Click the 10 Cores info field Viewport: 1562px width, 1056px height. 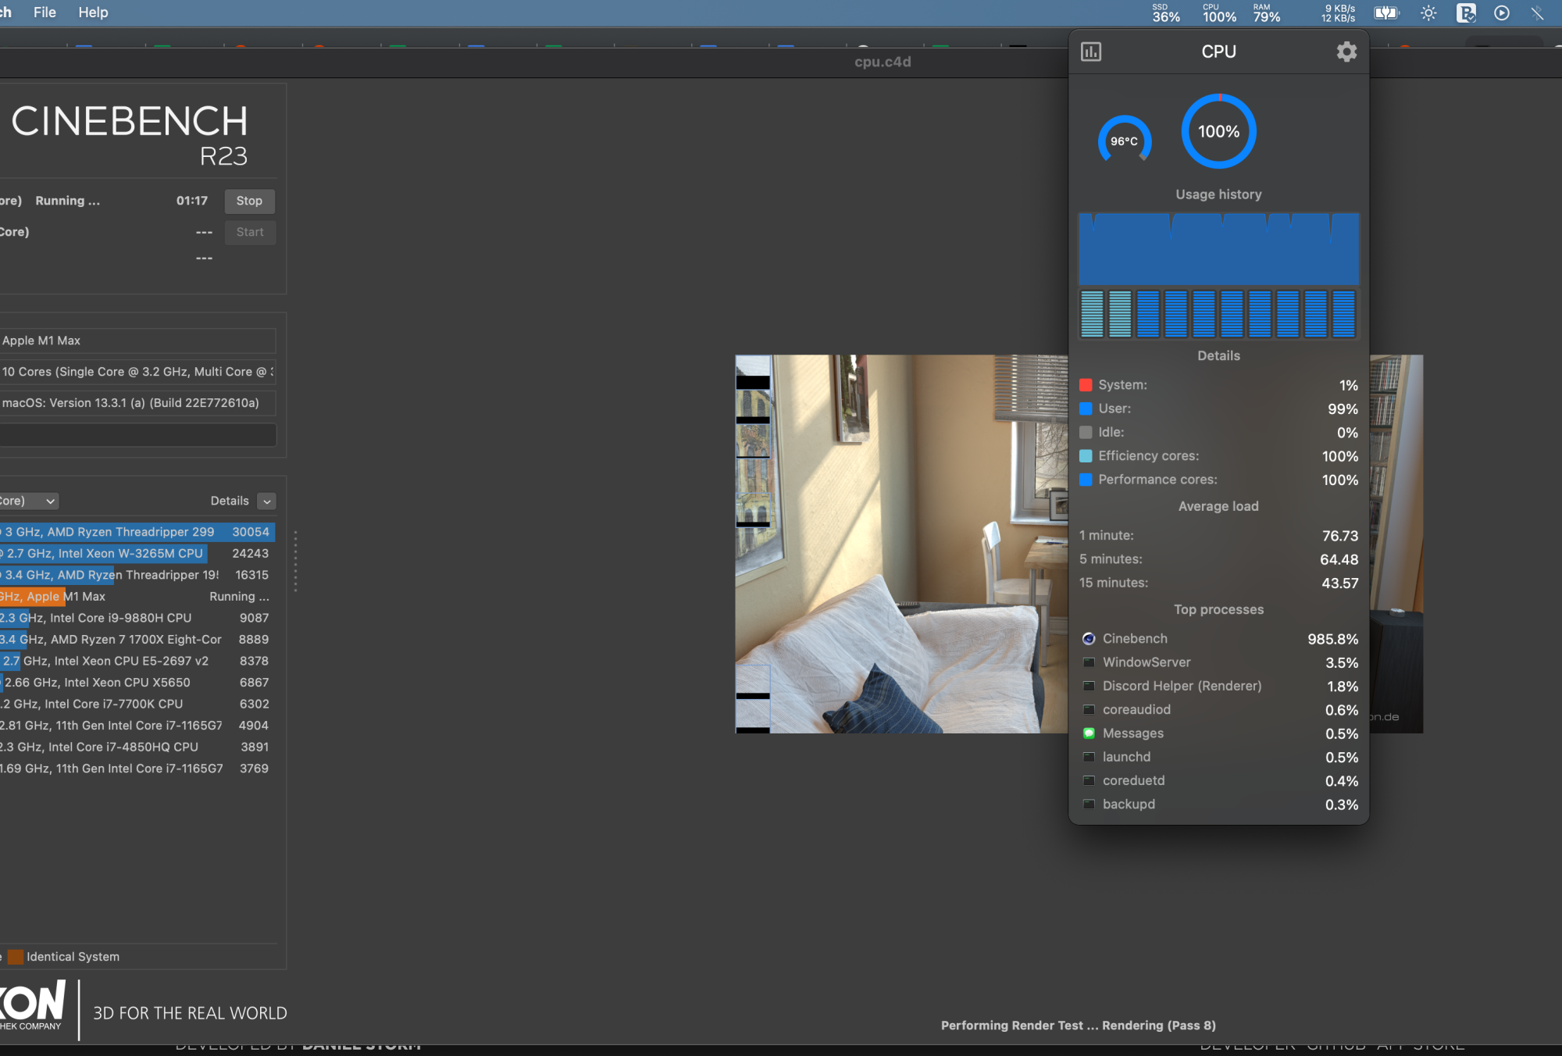tap(137, 372)
